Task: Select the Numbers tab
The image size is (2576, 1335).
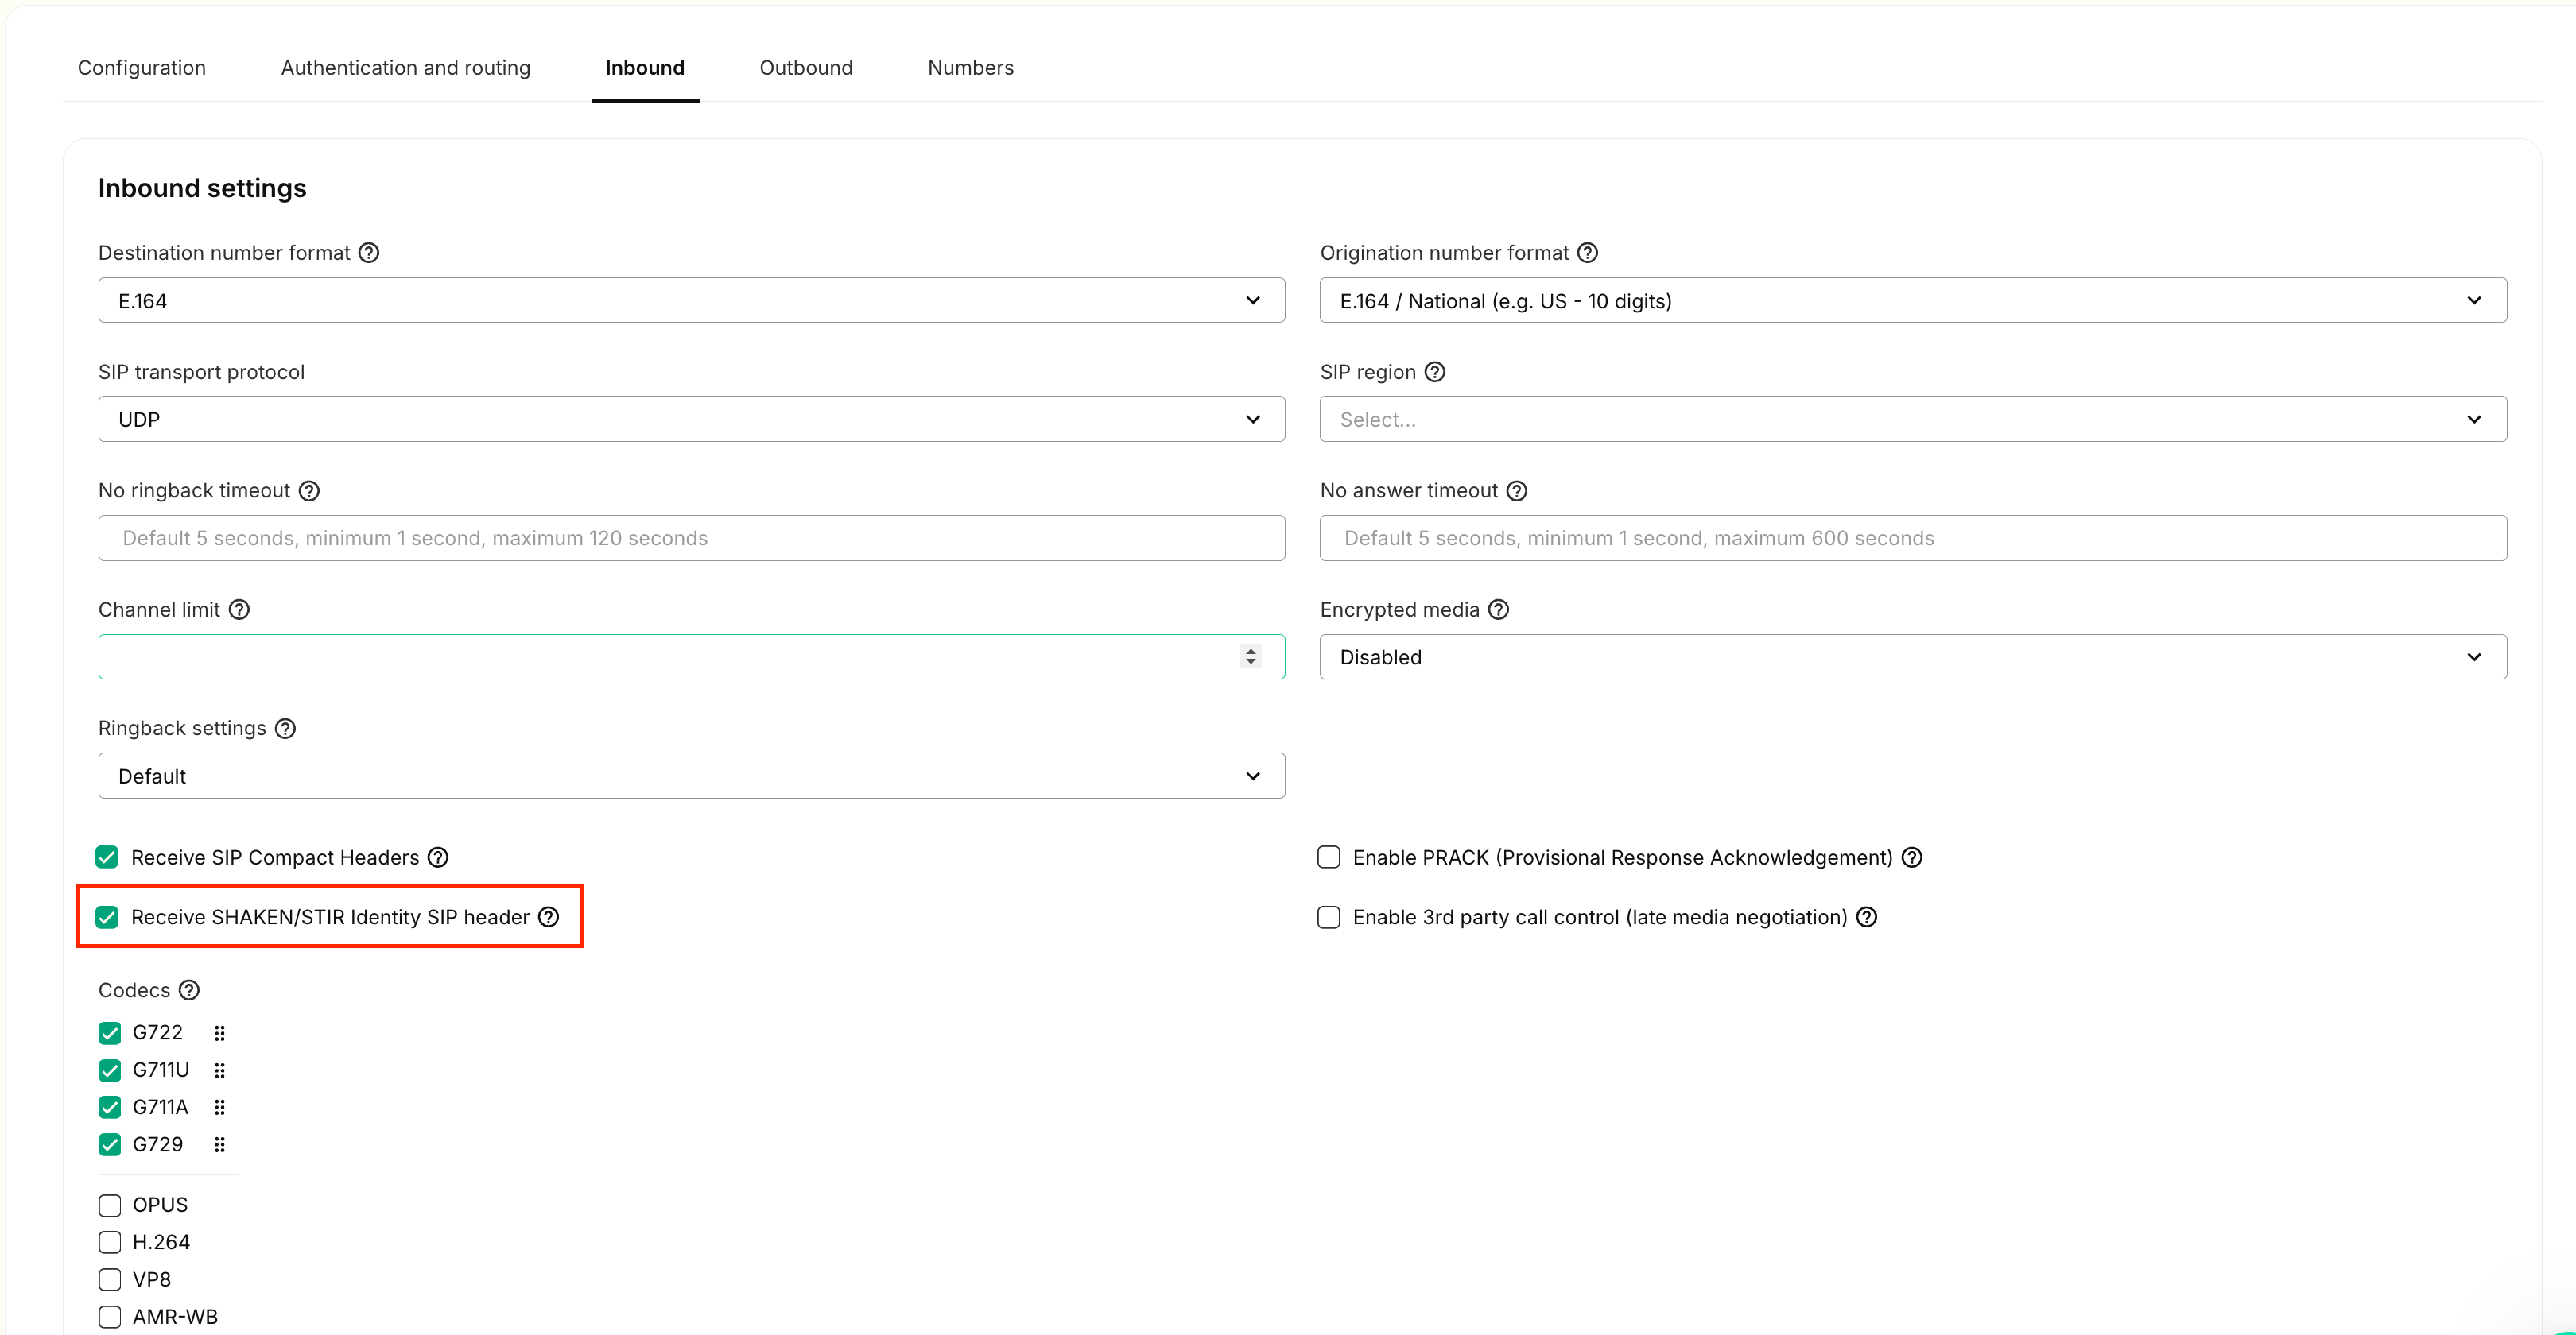Action: pos(969,67)
